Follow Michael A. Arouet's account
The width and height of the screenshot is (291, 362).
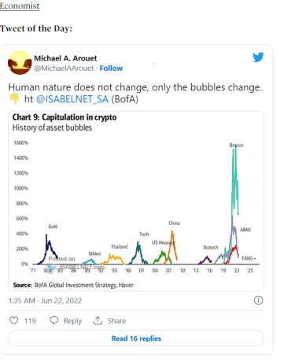point(111,68)
